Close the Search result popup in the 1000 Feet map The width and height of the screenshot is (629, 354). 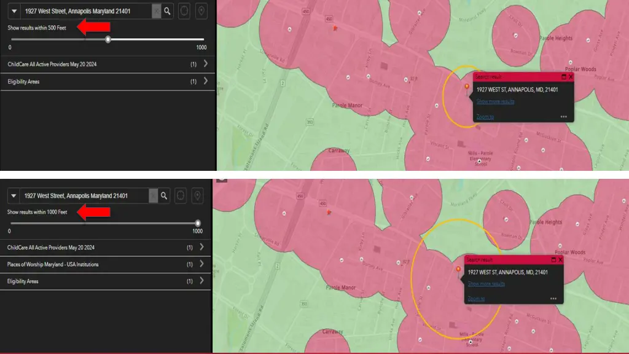(560, 260)
